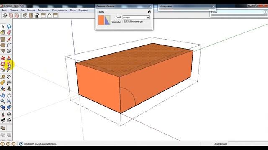Viewport: 268px width, 150px height.
Task: Close the Данные объекта panel
Action: pyautogui.click(x=150, y=6)
